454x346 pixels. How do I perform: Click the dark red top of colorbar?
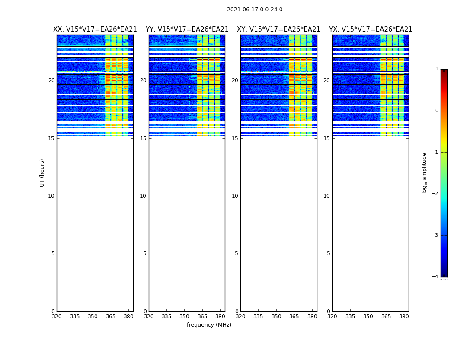point(444,72)
